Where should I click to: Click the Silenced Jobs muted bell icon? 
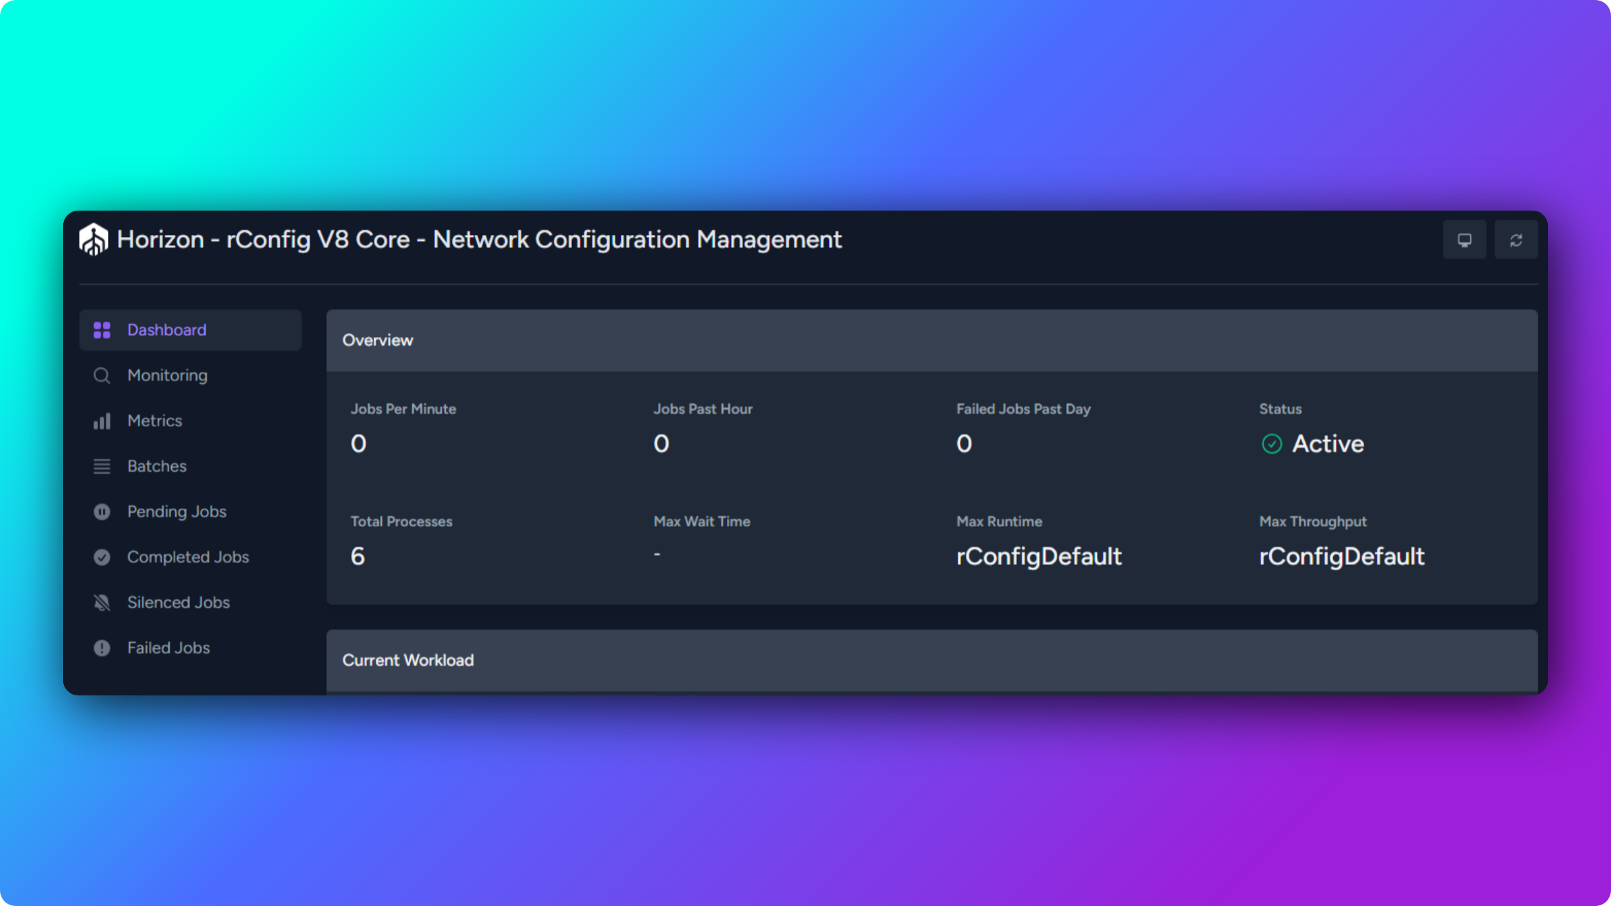click(x=102, y=603)
